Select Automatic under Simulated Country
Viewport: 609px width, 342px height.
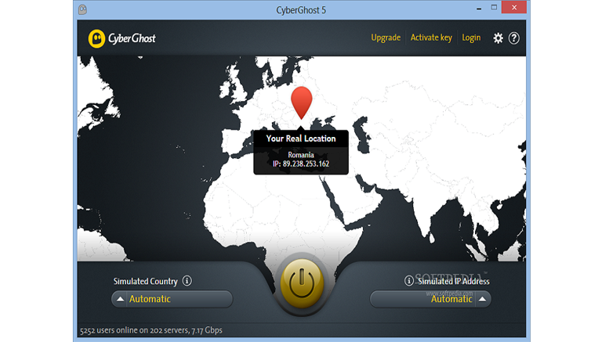pyautogui.click(x=150, y=299)
